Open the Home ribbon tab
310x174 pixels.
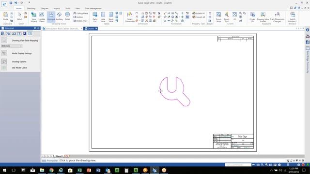(x=19, y=8)
